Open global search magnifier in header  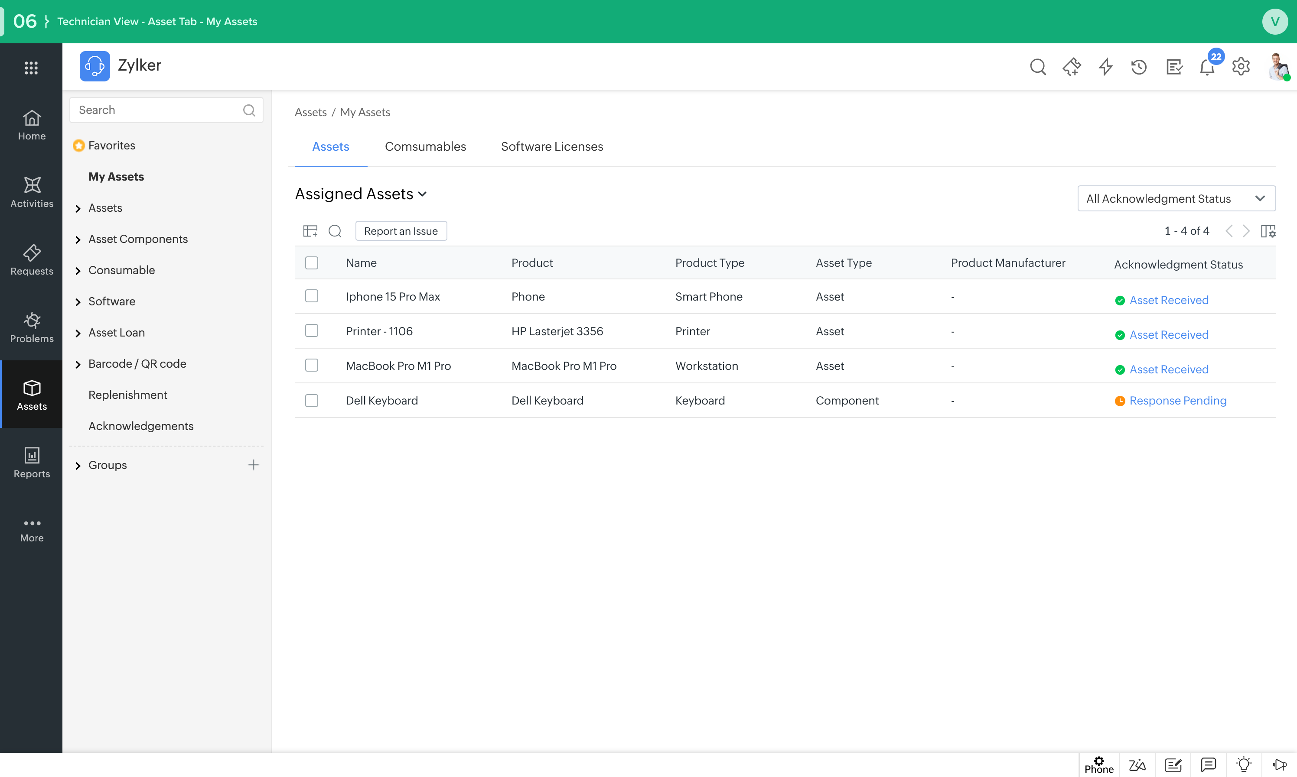[1038, 67]
